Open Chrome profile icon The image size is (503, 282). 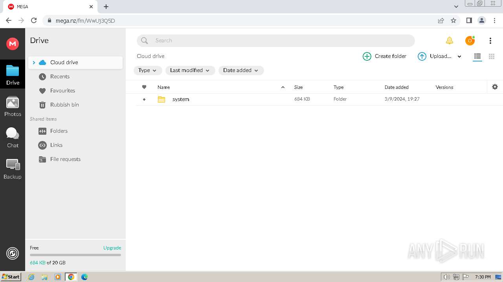pyautogui.click(x=481, y=20)
